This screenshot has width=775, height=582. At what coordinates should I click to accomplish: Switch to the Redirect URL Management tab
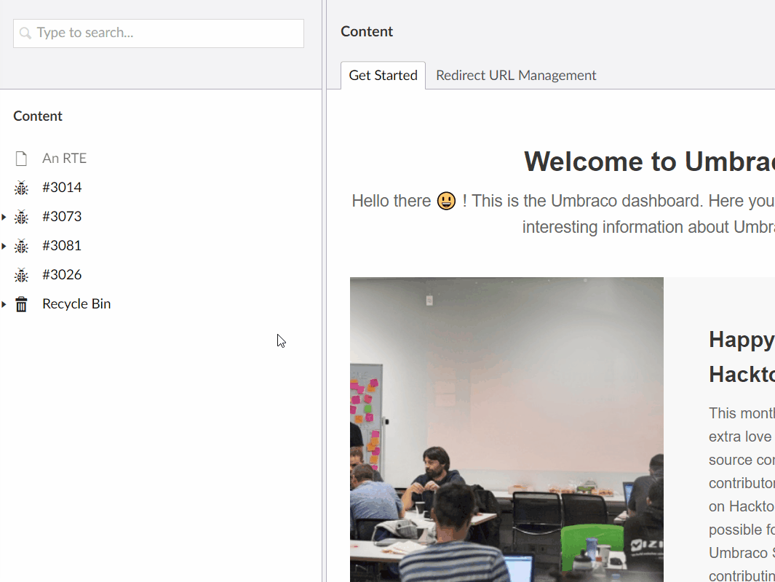coord(516,75)
